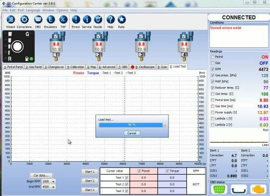Toggle the Petrol reading checkbox

[213, 57]
